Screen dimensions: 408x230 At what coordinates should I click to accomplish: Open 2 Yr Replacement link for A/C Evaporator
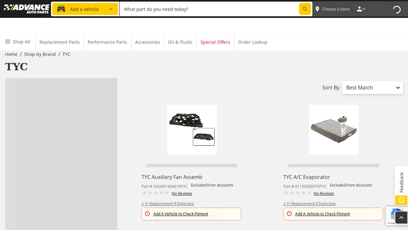pyautogui.click(x=310, y=203)
